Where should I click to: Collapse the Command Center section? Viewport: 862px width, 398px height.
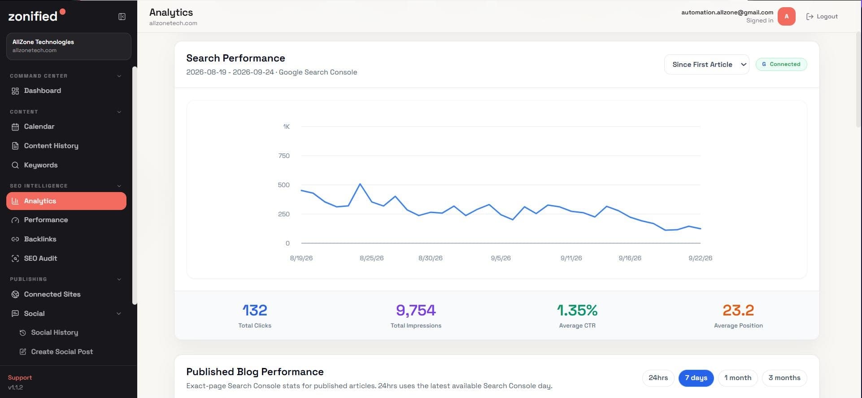point(119,76)
